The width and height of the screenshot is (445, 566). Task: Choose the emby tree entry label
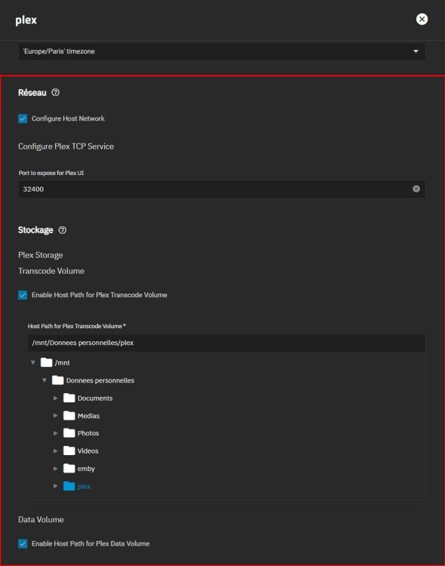click(86, 469)
